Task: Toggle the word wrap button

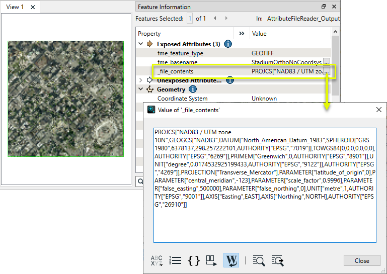Action: 231,260
